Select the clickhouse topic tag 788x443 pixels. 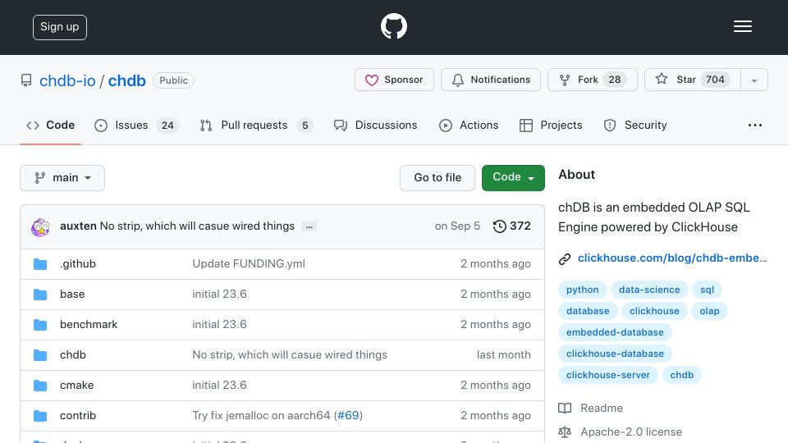pyautogui.click(x=654, y=311)
